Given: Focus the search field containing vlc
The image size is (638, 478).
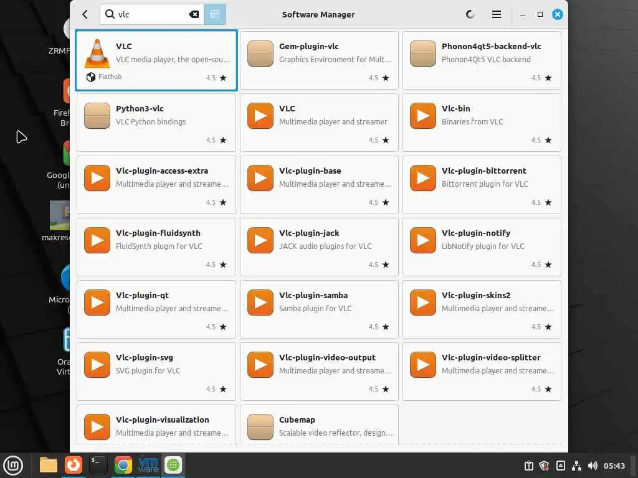Looking at the screenshot, I should (152, 15).
